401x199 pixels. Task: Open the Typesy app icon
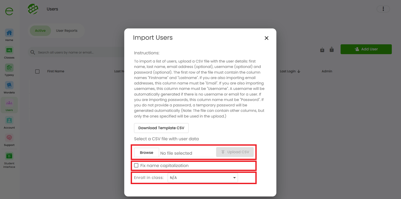point(9,68)
